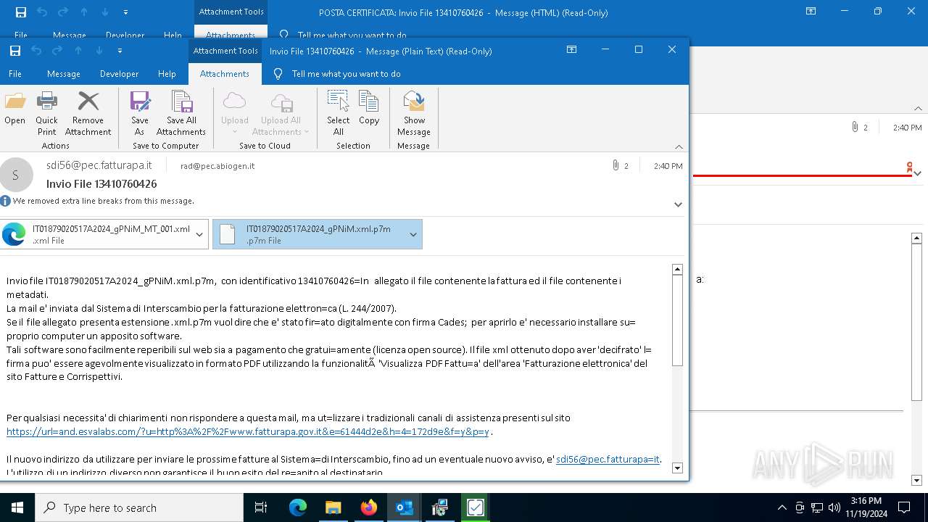Open the Message tab

click(x=64, y=74)
